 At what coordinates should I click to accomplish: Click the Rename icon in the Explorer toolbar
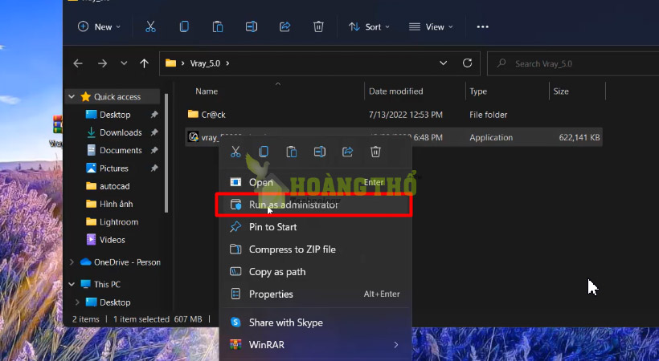(252, 26)
